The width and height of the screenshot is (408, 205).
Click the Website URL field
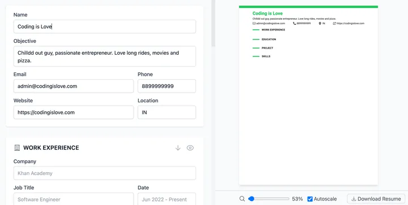tap(73, 112)
